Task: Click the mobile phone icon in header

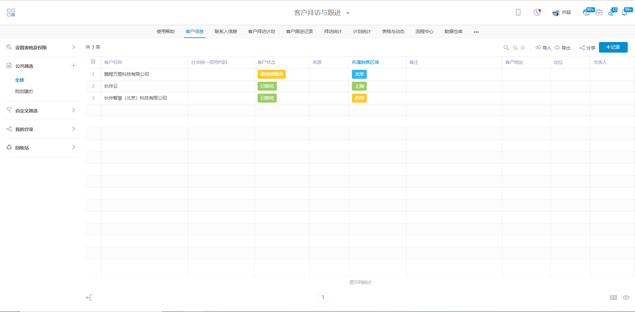Action: 518,13
